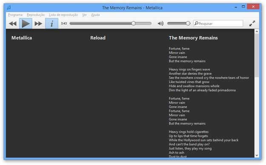The width and height of the screenshot is (266, 165).
Task: Mute audio with the speaker icon
Action: point(160,23)
